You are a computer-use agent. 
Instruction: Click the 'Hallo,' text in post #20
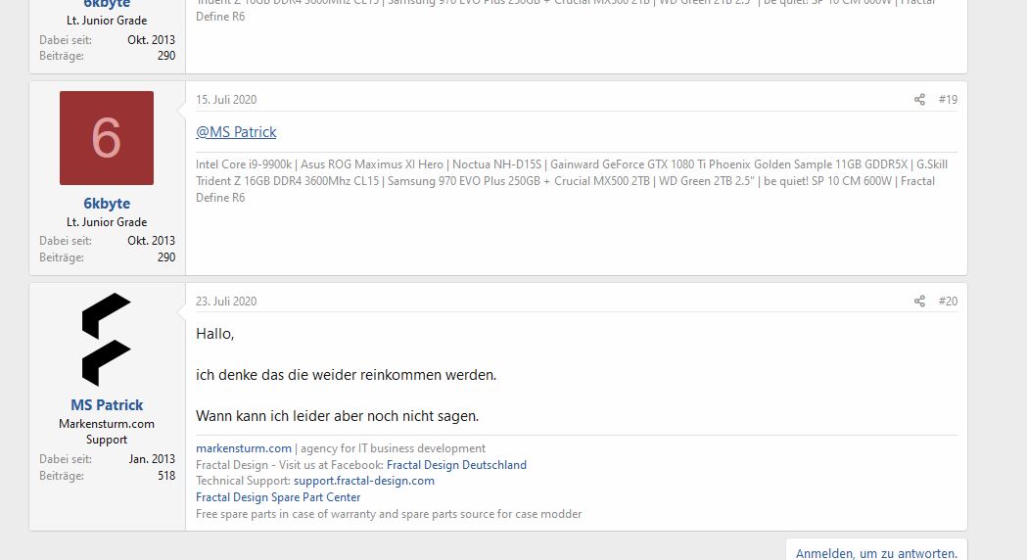tap(214, 334)
